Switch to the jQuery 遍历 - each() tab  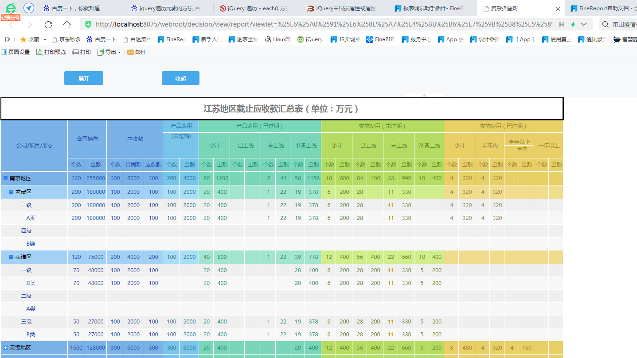(x=257, y=8)
